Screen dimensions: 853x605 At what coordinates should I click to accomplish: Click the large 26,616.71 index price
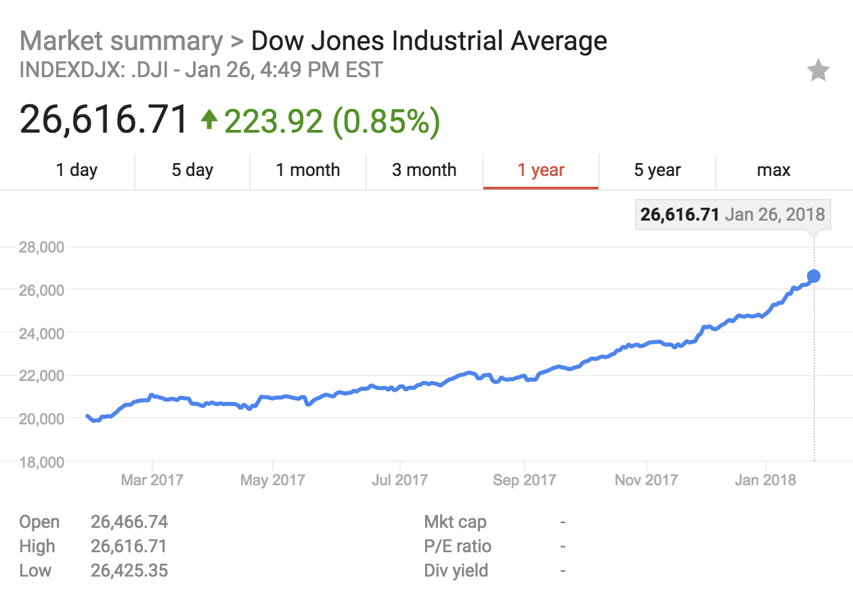(104, 120)
